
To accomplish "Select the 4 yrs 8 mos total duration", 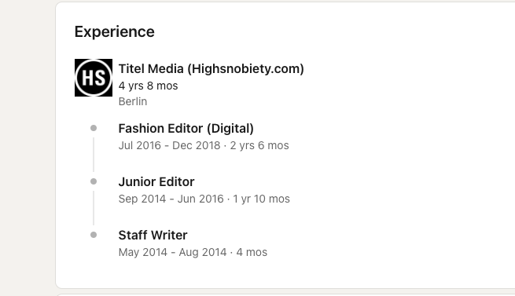I will 148,86.
